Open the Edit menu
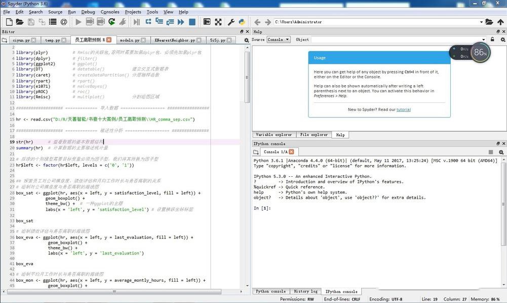 [19, 12]
